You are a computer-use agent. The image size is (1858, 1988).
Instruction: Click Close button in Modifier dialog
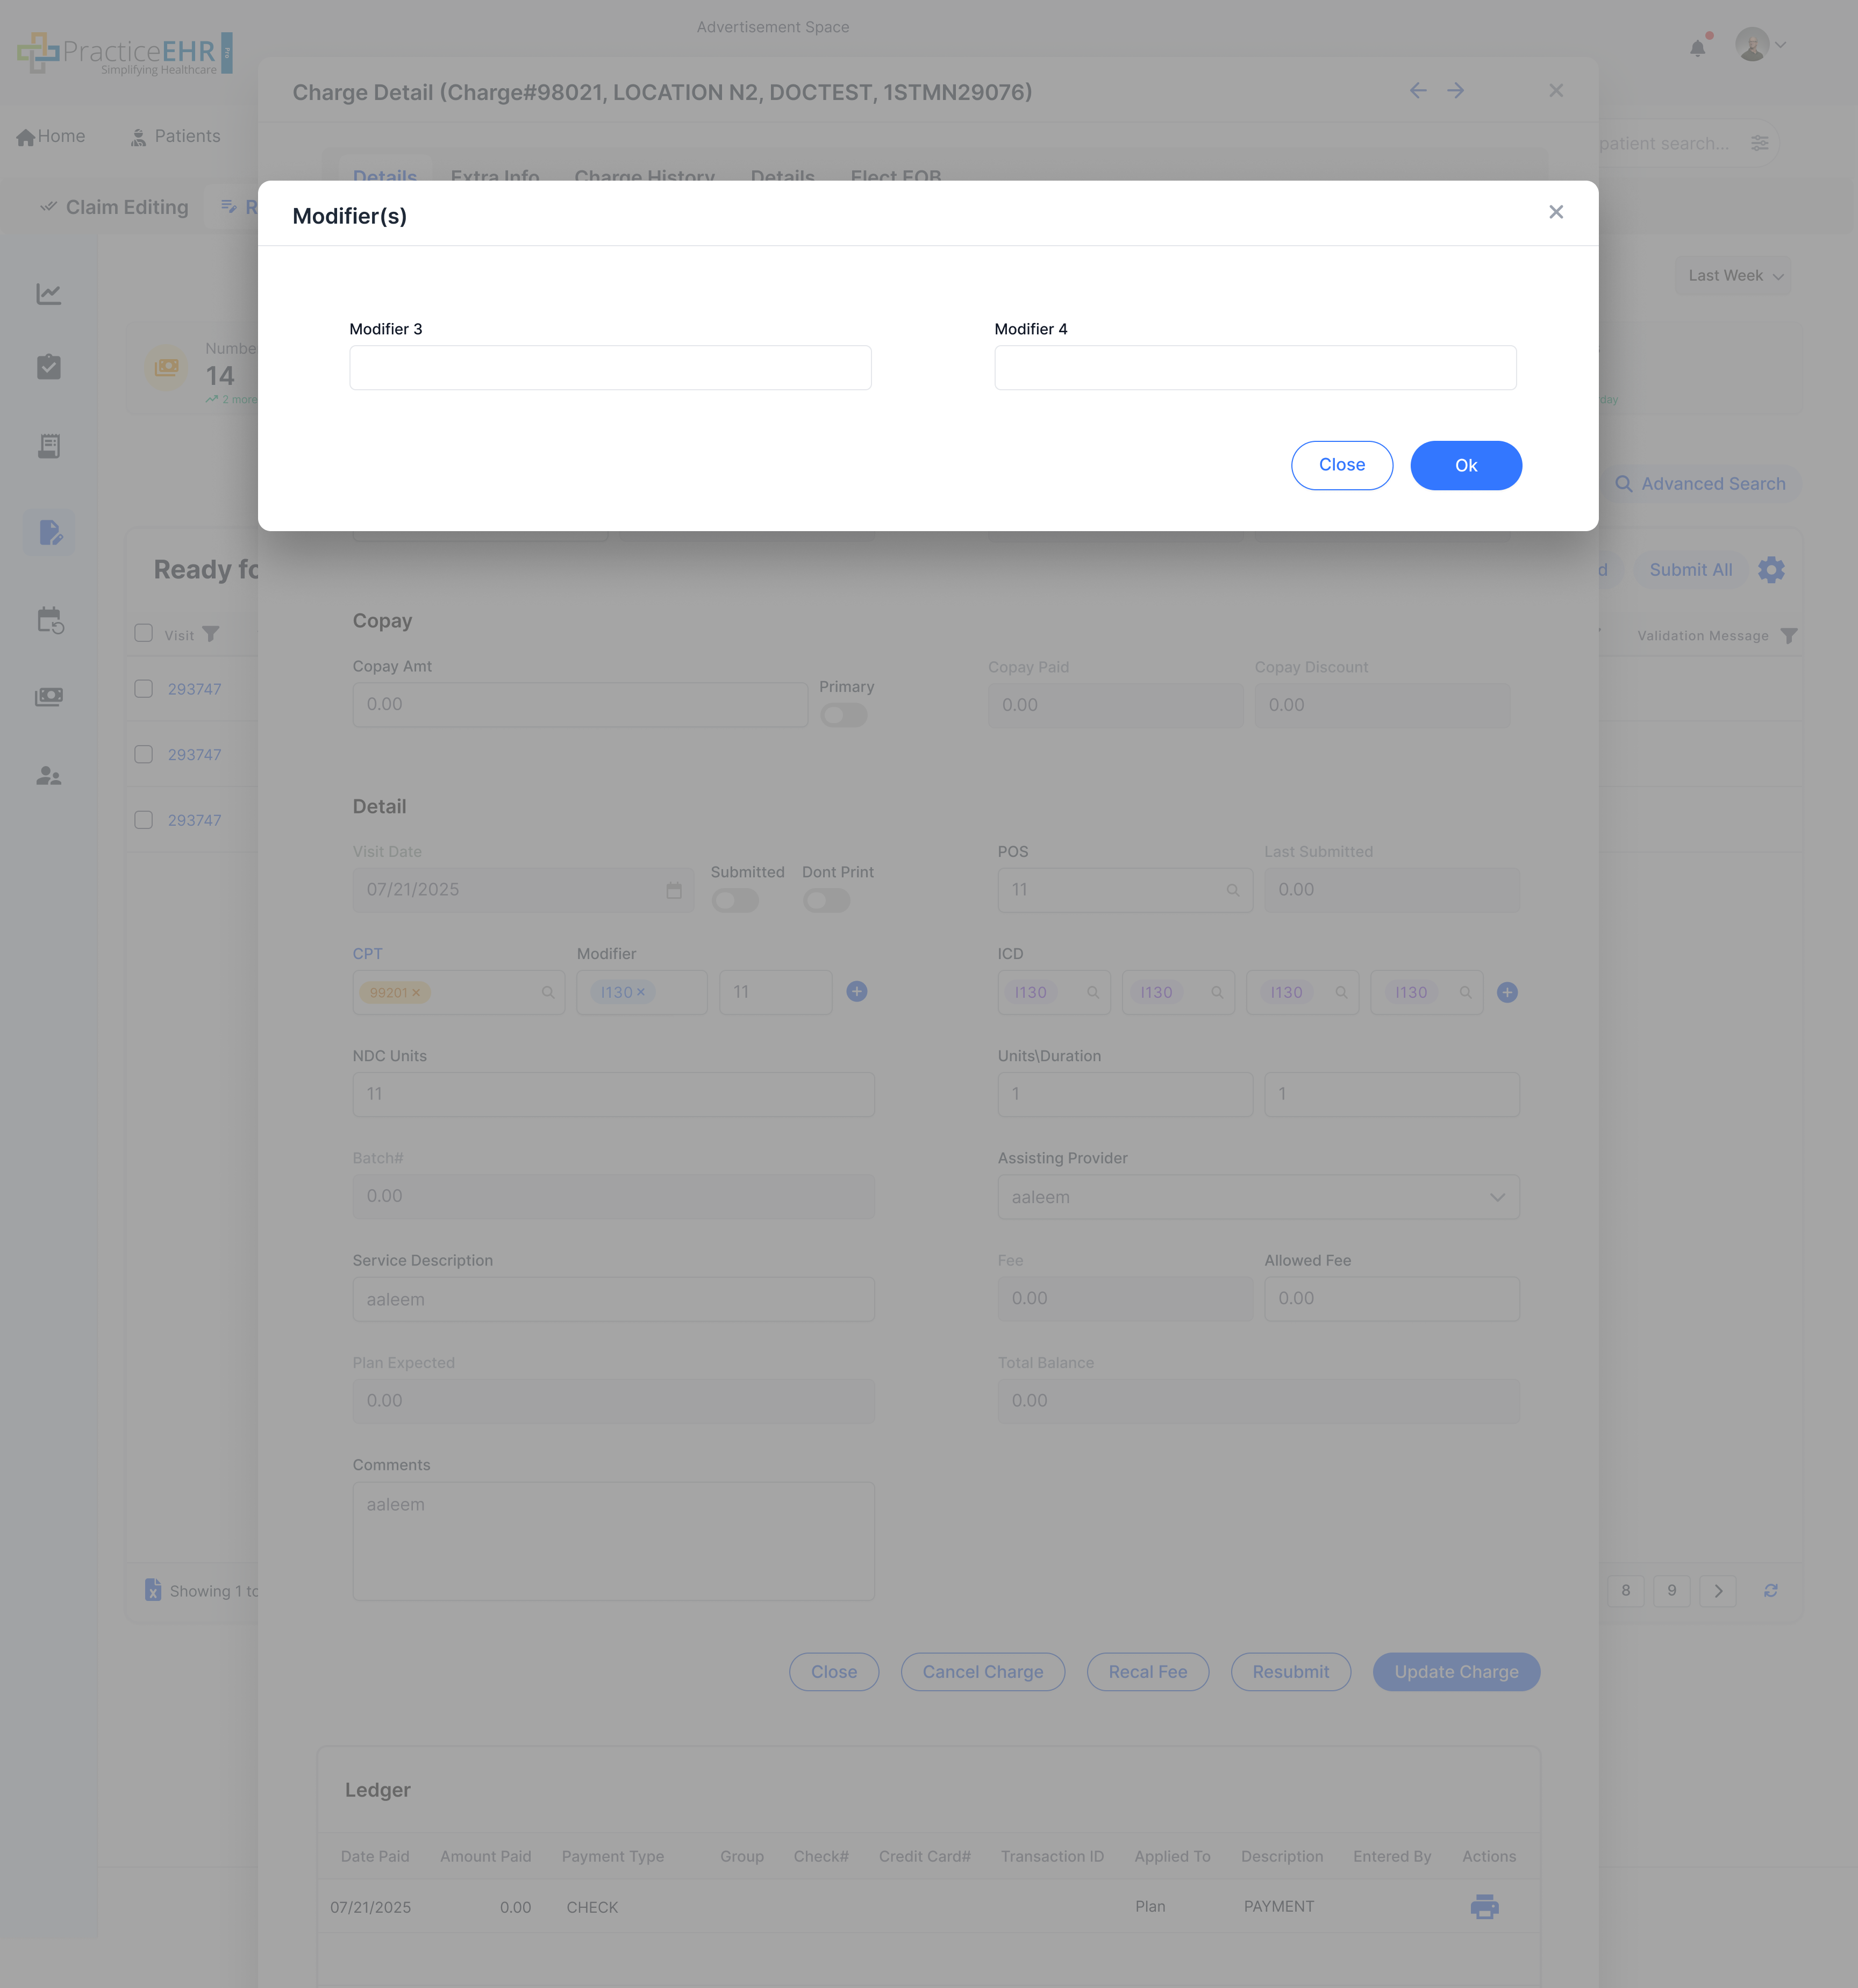[1341, 466]
